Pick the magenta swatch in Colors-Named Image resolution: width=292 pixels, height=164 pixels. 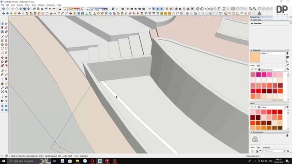(259, 75)
